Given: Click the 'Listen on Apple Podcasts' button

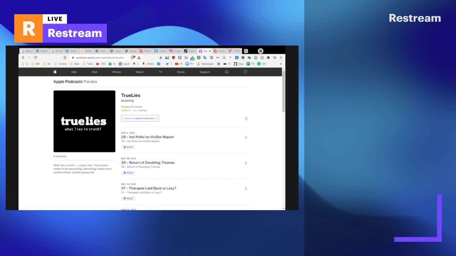Looking at the screenshot, I should 140,118.
